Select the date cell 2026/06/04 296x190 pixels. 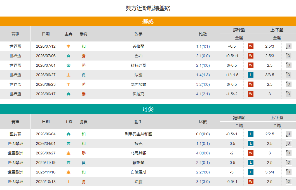coord(46,134)
